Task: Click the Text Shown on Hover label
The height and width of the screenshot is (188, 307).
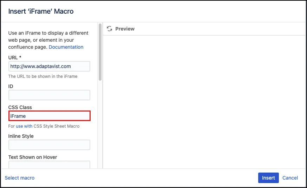Action: (33, 157)
